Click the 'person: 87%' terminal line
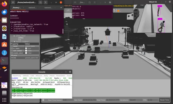Viewport: 173px width, 104px height. coord(78,13)
